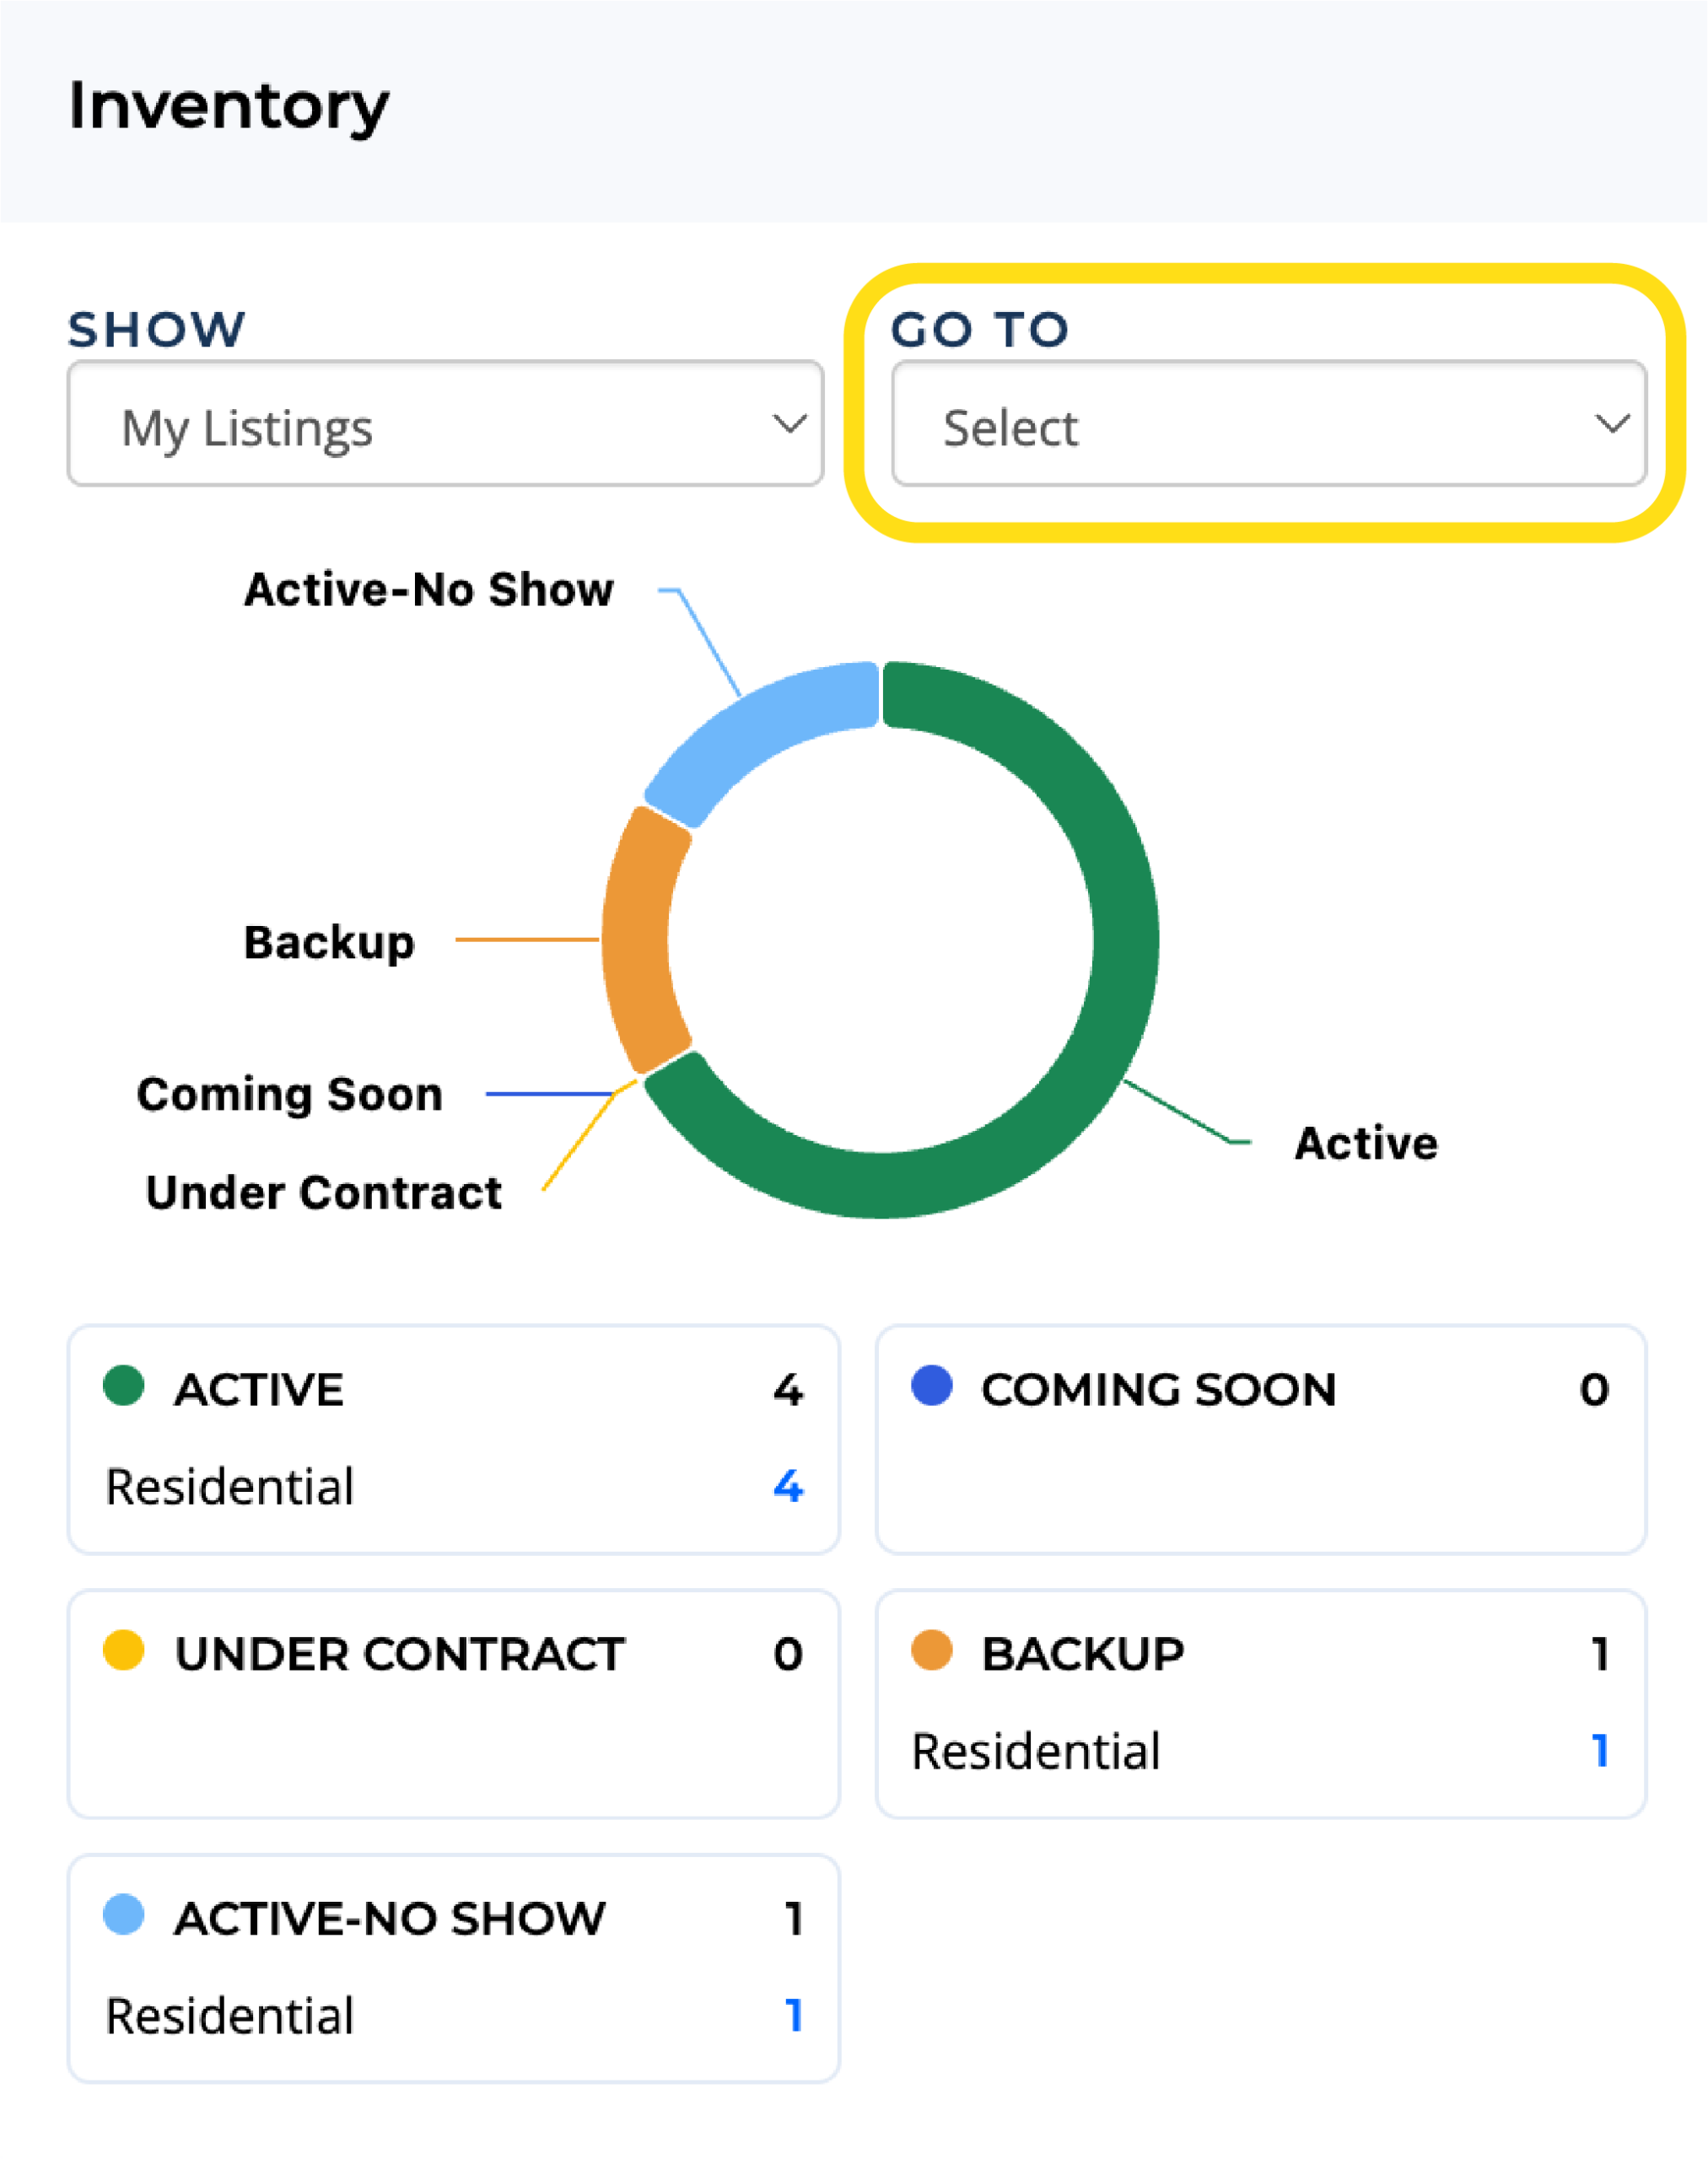
Task: Open Backup Residential count link
Action: (x=1600, y=1750)
